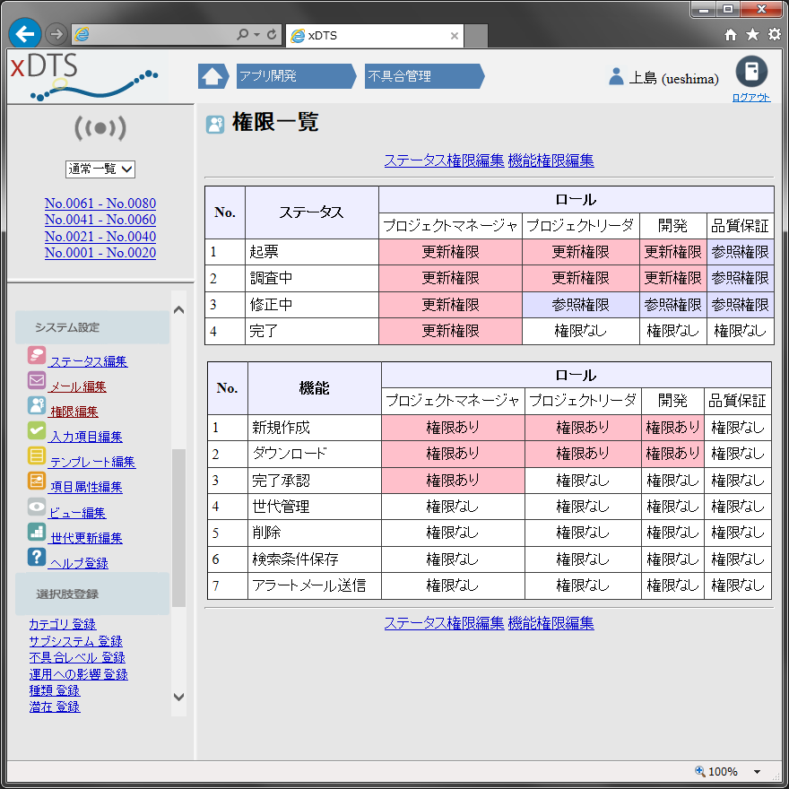Click the 権限一覧 heading icon
The image size is (789, 789).
pos(215,124)
